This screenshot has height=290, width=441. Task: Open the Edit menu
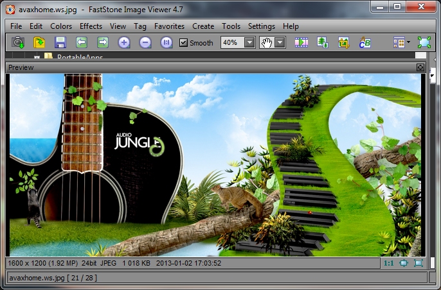point(36,26)
